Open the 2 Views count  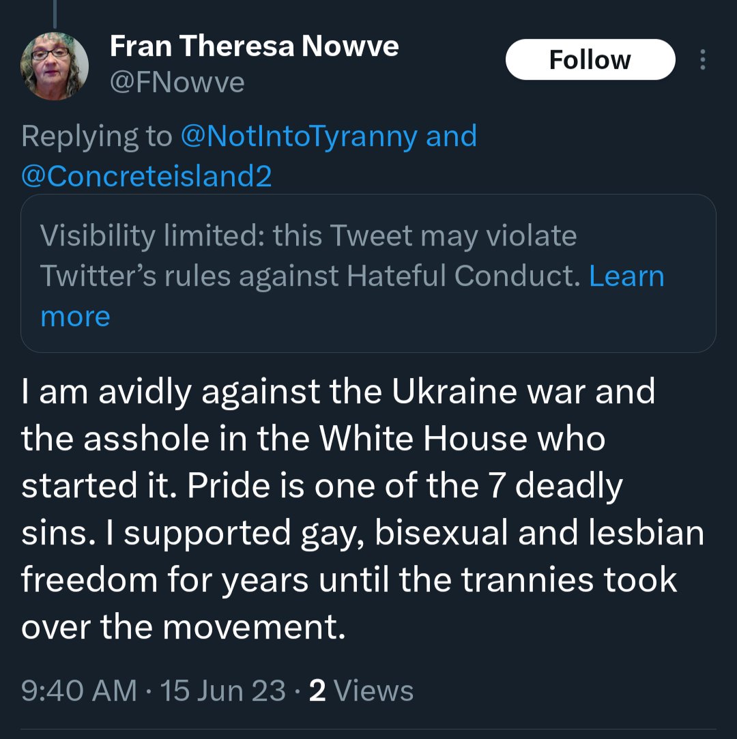click(x=362, y=691)
